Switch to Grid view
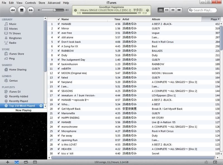The width and height of the screenshot is (223, 165). tap(173, 10)
